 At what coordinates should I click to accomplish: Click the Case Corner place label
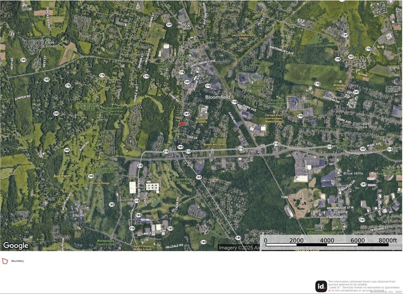click(x=50, y=44)
